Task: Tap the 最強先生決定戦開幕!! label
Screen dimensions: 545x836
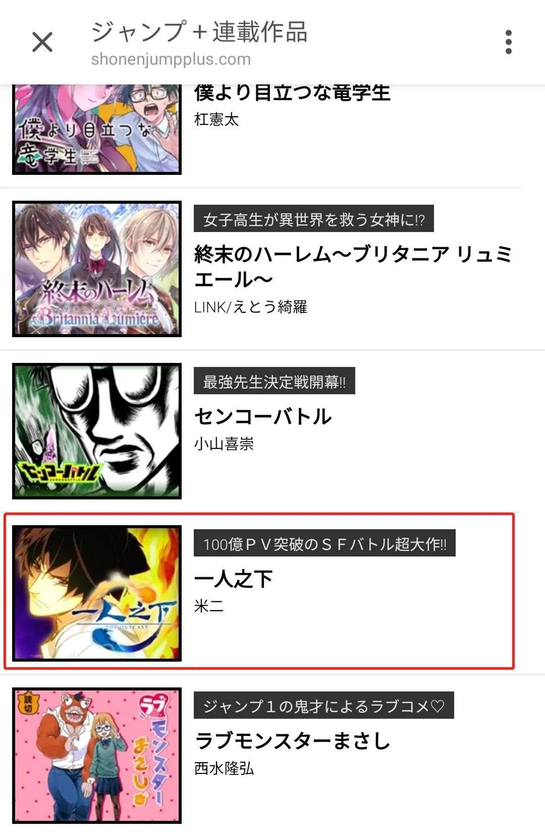Action: point(275,381)
